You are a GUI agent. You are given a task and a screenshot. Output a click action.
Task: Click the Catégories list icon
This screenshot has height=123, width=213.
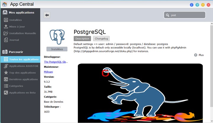pyautogui.click(x=6, y=86)
